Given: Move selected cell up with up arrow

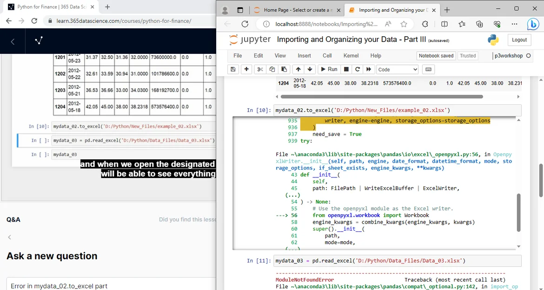Looking at the screenshot, I should (298, 69).
